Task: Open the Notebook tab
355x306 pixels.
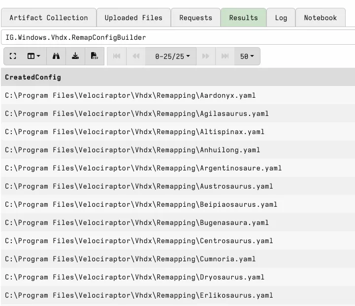Action: point(320,18)
